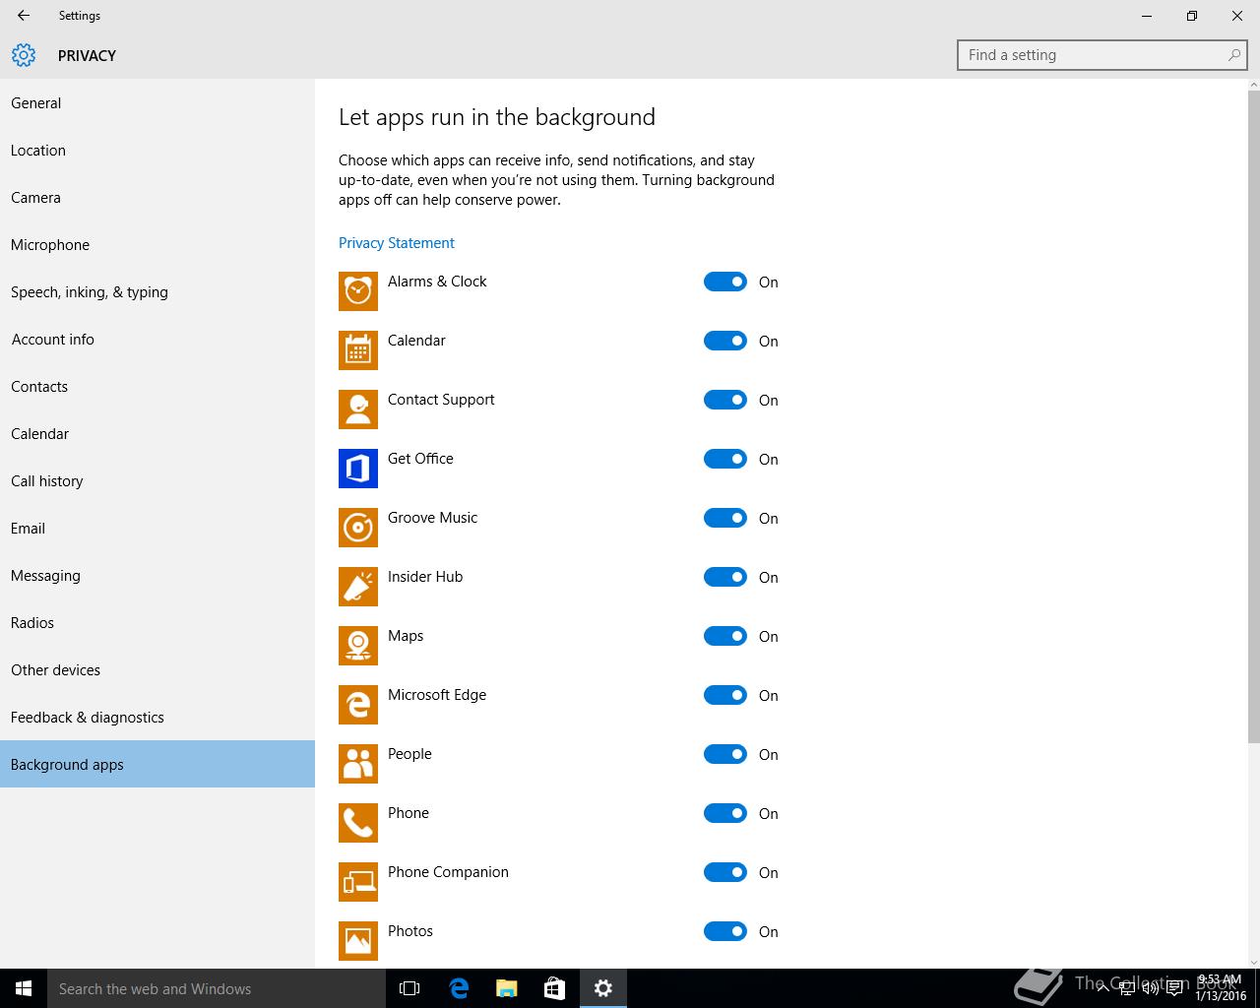Open the Privacy Statement link
1260x1008 pixels.
point(397,243)
